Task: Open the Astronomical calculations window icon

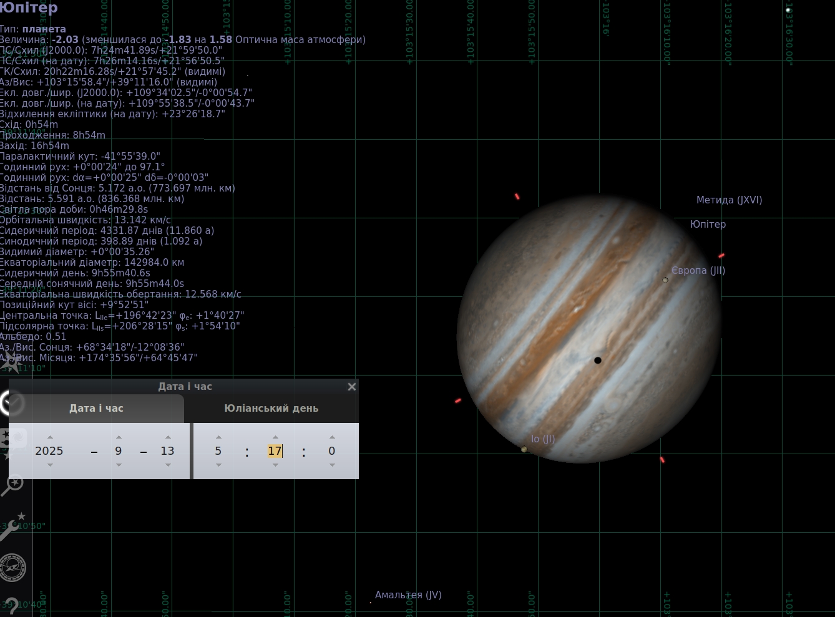Action: 12,568
